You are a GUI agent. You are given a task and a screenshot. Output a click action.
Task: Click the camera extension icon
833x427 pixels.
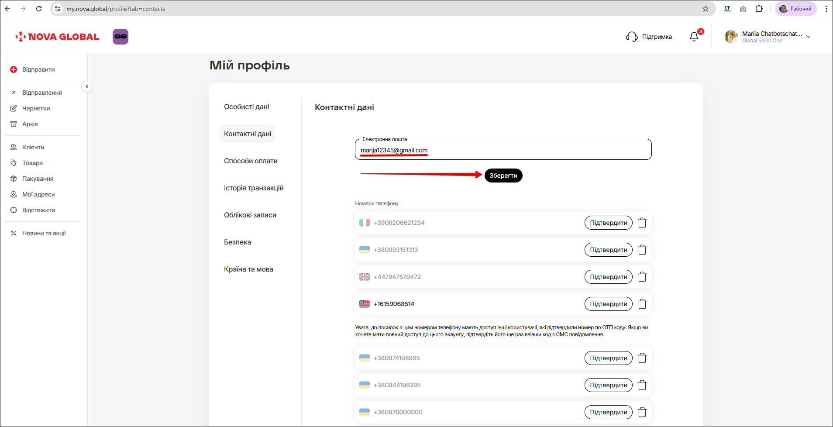[743, 9]
